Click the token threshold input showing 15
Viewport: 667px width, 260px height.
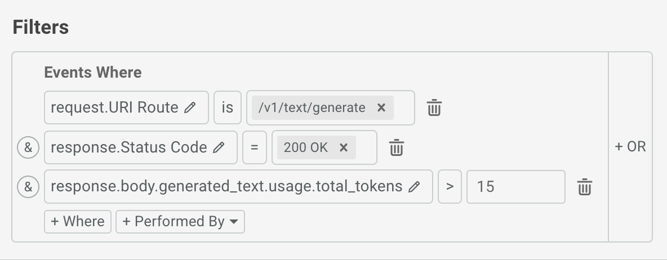515,187
